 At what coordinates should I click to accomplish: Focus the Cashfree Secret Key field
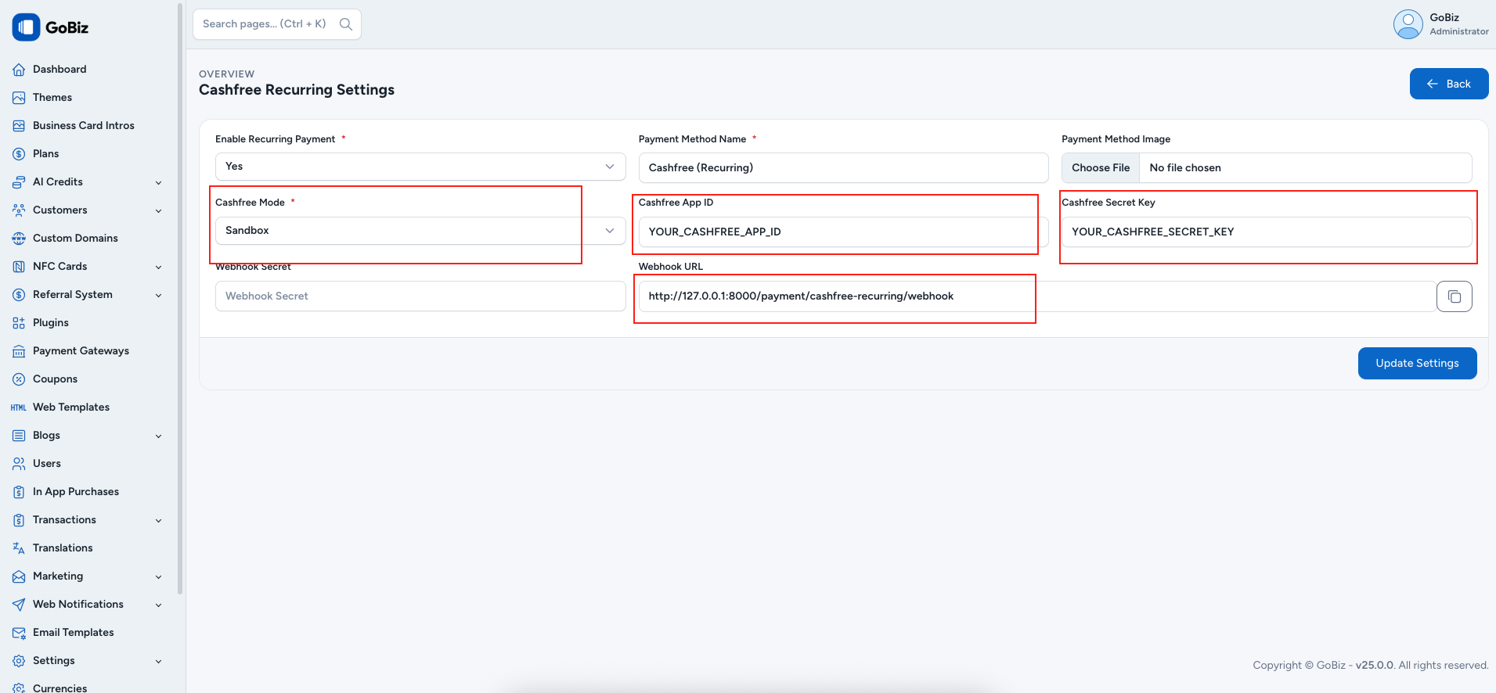[x=1267, y=232]
